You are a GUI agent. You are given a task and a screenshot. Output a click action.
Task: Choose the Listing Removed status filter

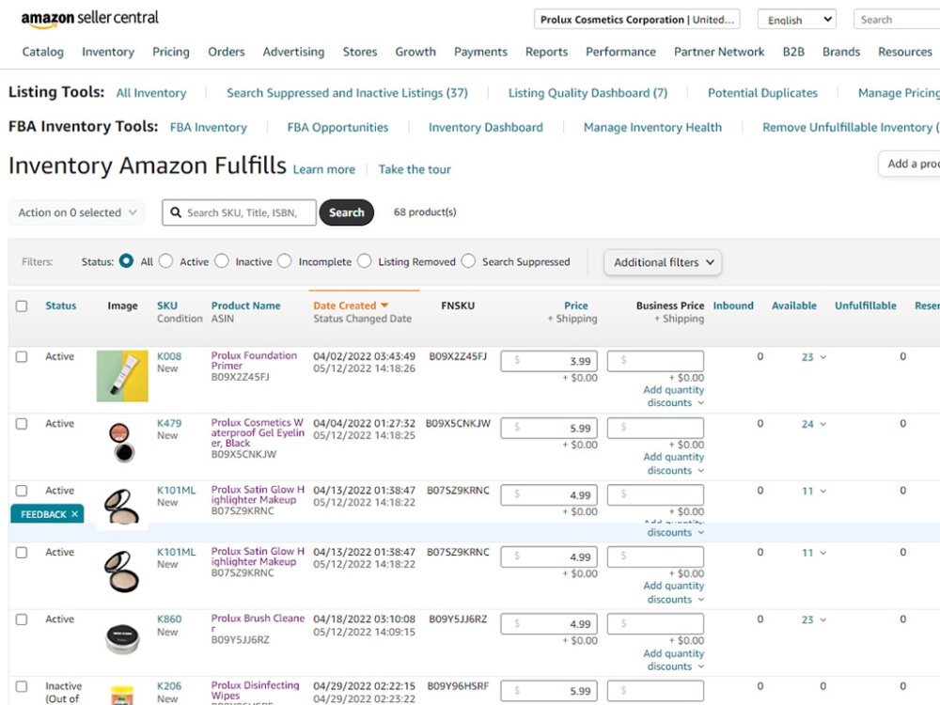click(365, 260)
